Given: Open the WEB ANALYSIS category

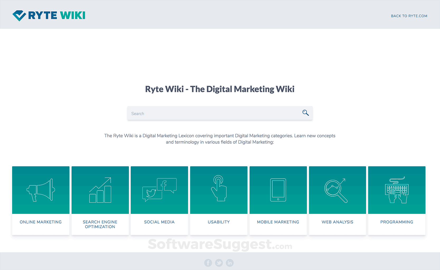Looking at the screenshot, I should 337,222.
